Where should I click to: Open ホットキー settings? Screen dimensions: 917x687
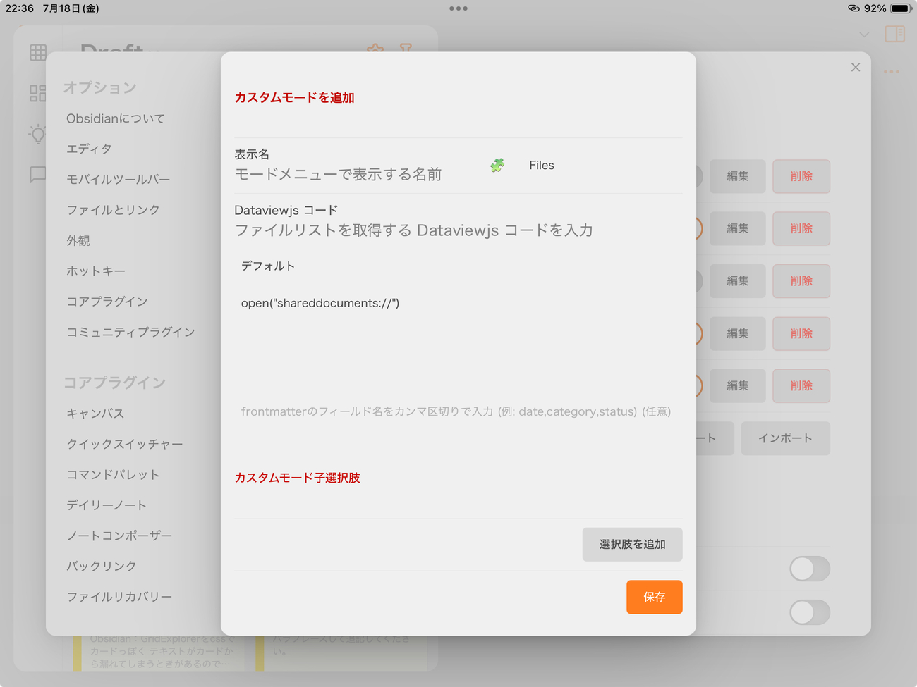coord(96,271)
